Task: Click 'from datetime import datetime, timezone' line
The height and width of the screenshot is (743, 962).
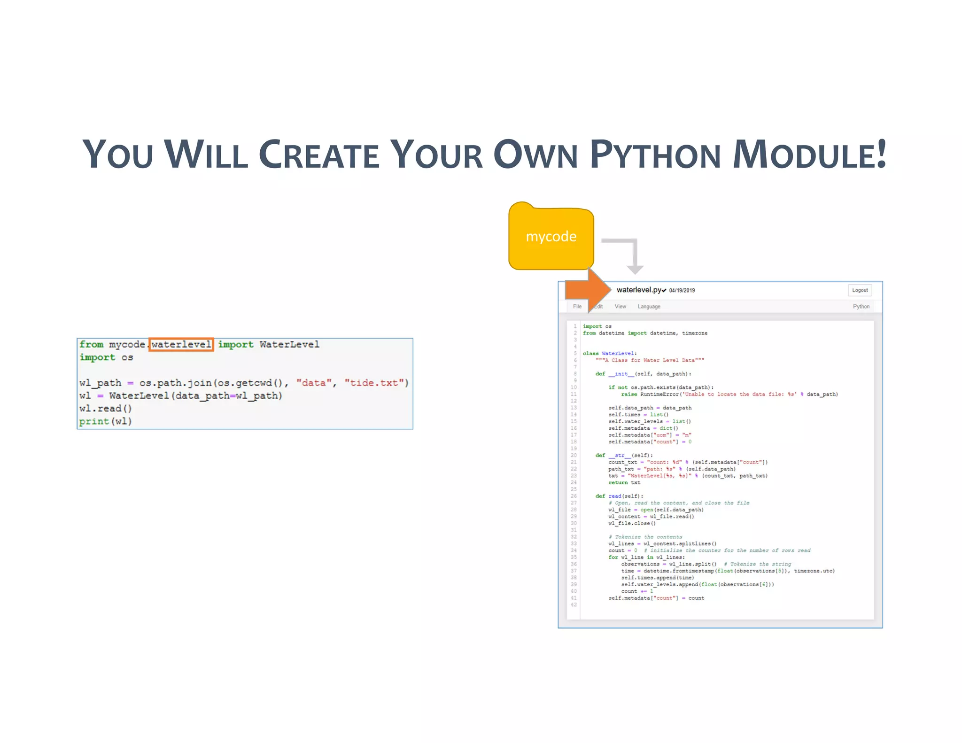Action: (x=645, y=333)
